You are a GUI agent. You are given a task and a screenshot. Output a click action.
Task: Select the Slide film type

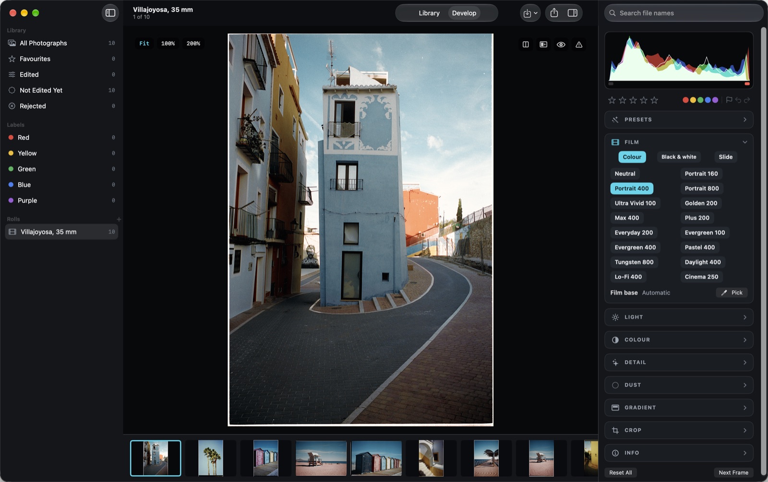pos(725,157)
